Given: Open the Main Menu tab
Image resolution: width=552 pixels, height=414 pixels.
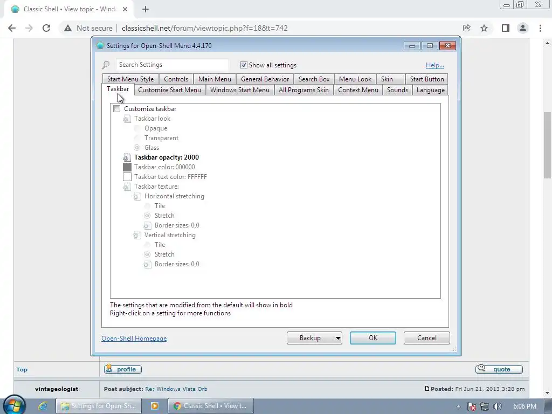Looking at the screenshot, I should pyautogui.click(x=215, y=79).
